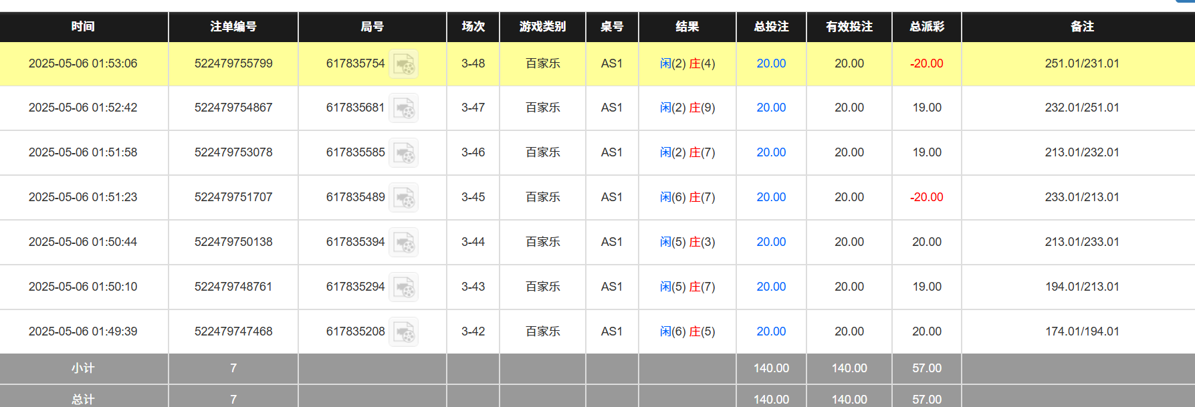This screenshot has width=1195, height=407.
Task: Open the video replay for round 617835294
Action: click(x=404, y=287)
